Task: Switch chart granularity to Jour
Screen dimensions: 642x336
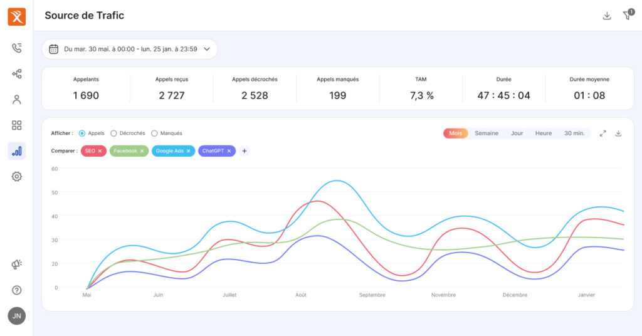Action: click(517, 134)
